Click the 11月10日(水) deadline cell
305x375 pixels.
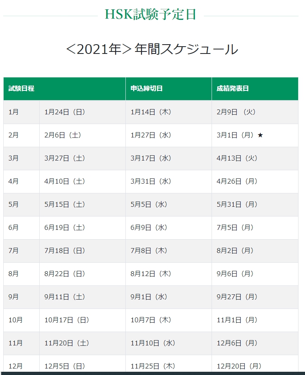[153, 343]
